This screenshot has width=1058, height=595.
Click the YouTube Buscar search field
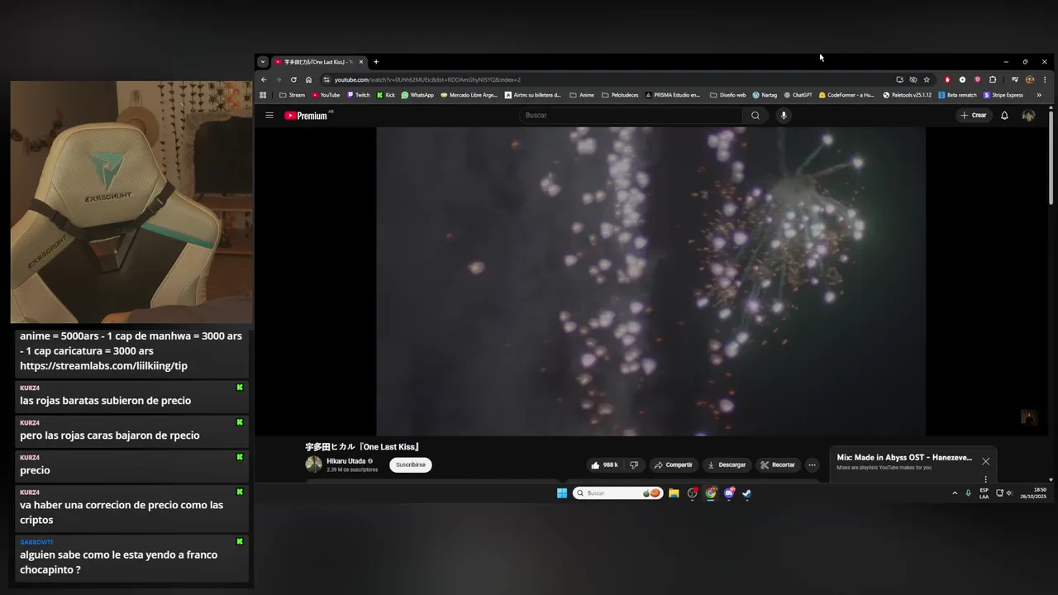pyautogui.click(x=631, y=116)
